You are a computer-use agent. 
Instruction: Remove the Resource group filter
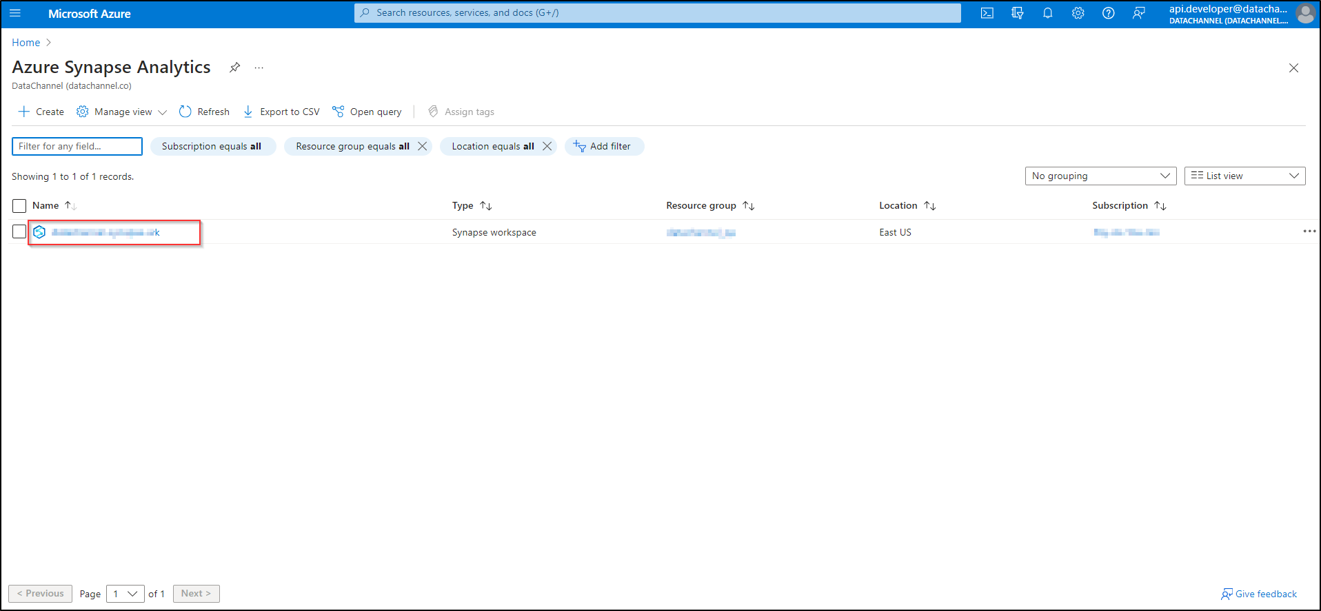pos(423,146)
